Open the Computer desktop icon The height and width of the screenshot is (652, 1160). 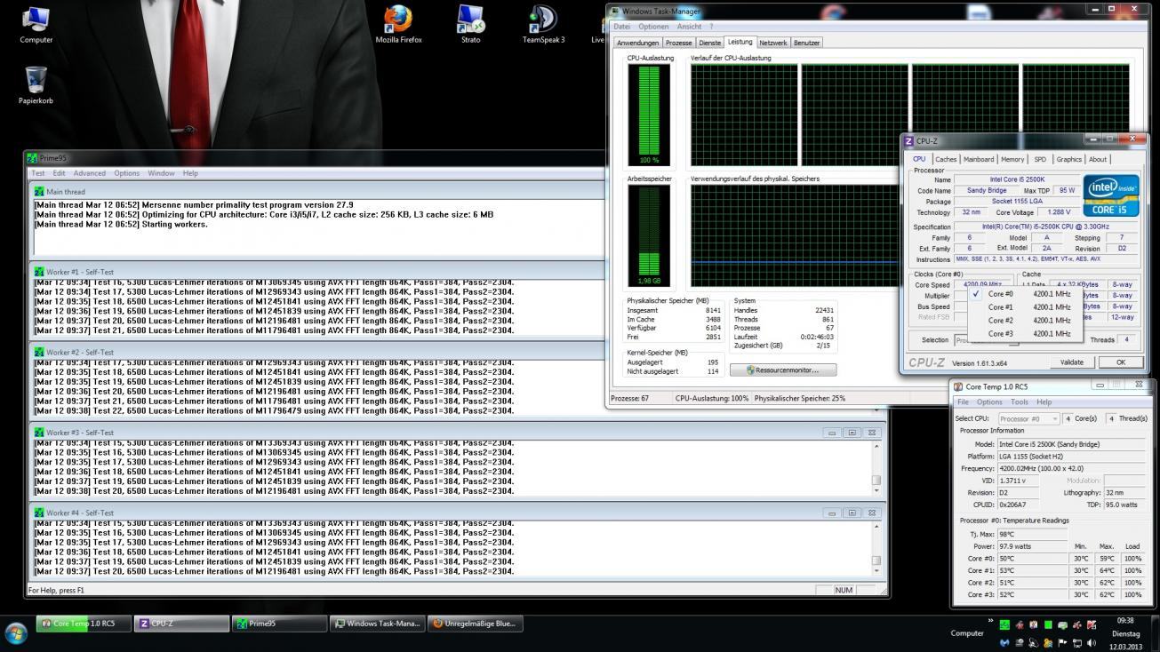click(36, 24)
